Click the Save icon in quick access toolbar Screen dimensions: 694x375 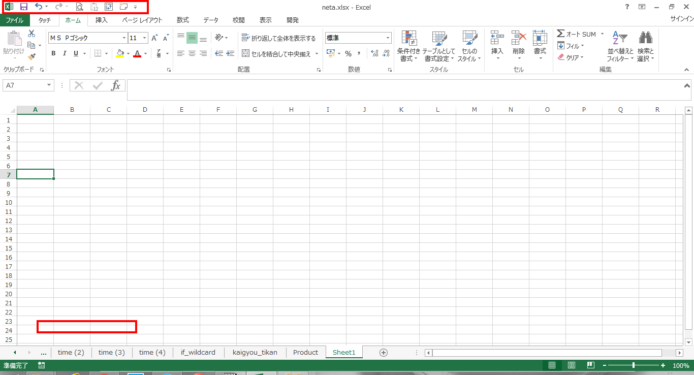(x=23, y=7)
